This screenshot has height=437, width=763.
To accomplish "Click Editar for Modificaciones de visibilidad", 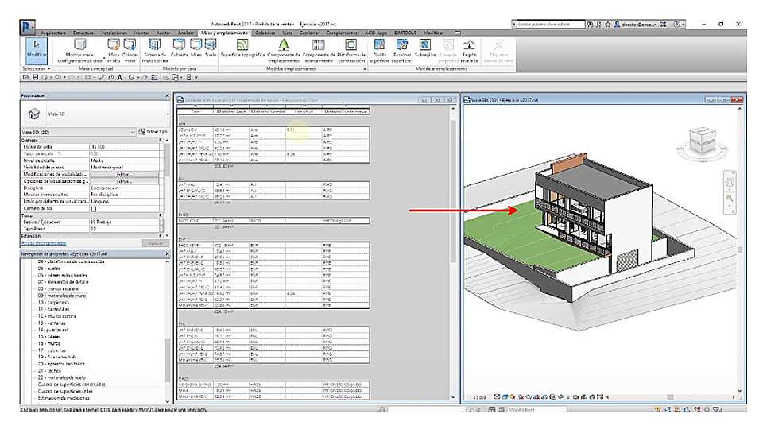I will coord(125,174).
